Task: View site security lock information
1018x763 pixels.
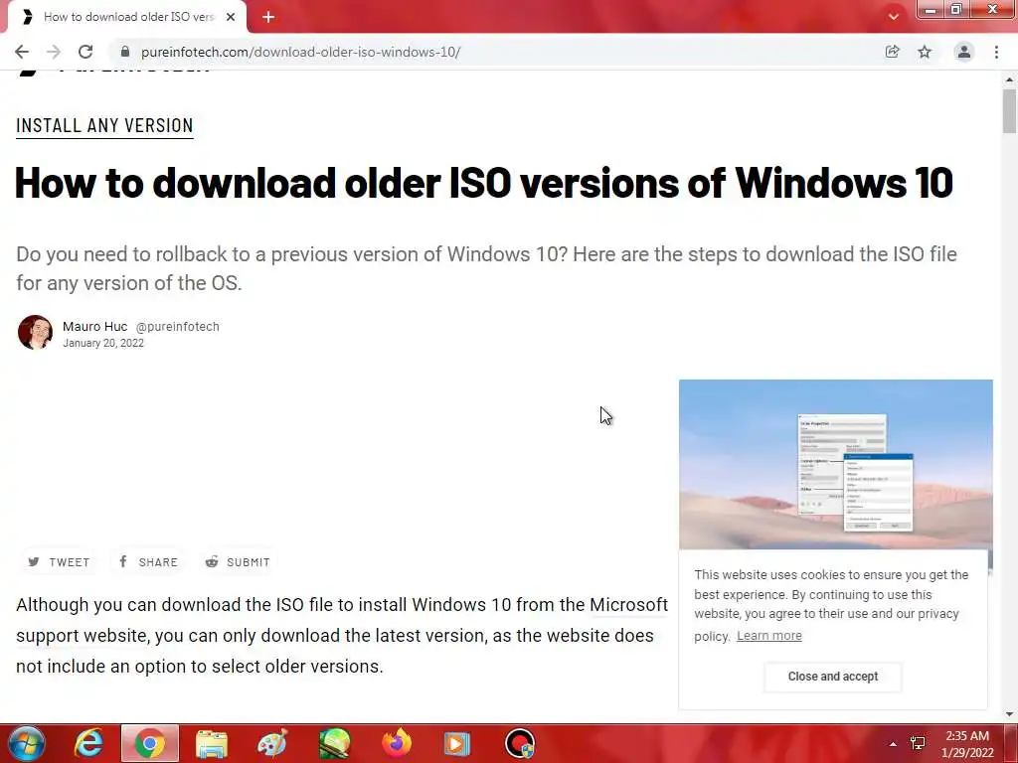Action: click(125, 52)
